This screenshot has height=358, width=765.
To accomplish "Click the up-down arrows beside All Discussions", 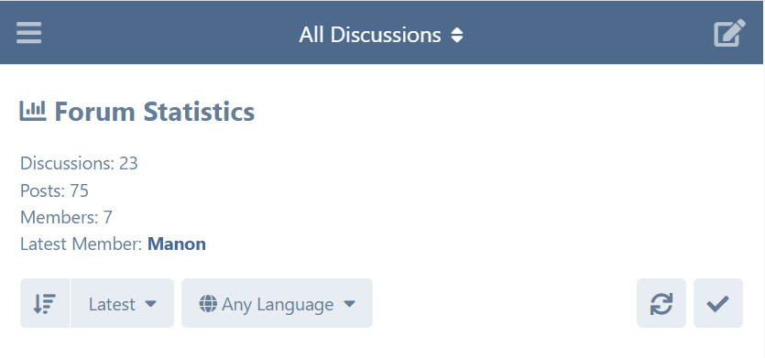I will (x=456, y=35).
